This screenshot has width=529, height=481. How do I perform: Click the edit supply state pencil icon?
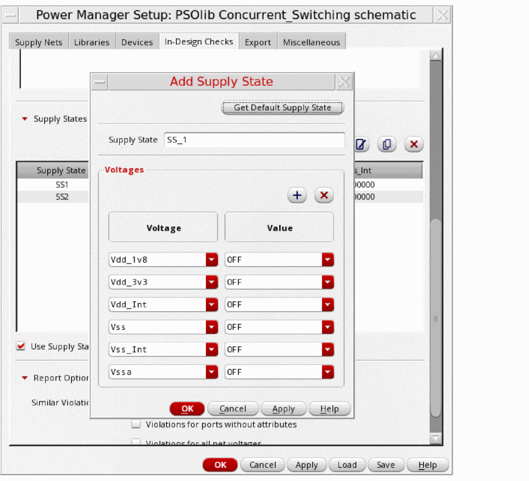click(x=360, y=145)
